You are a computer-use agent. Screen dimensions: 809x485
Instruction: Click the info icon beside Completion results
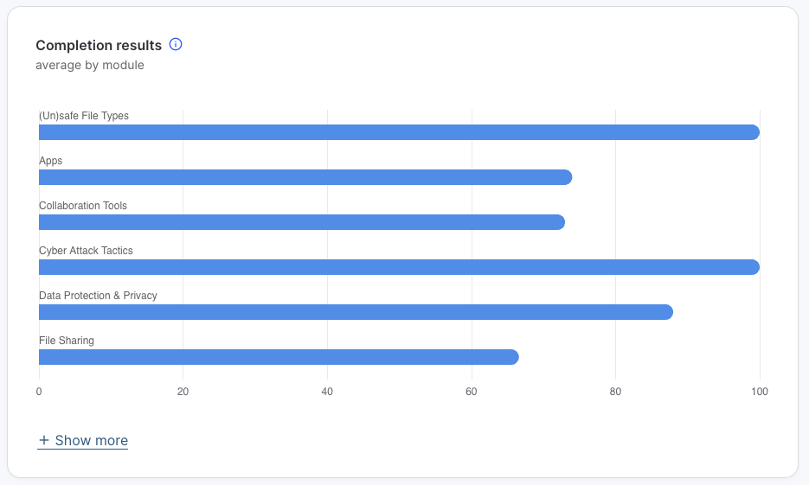click(176, 44)
